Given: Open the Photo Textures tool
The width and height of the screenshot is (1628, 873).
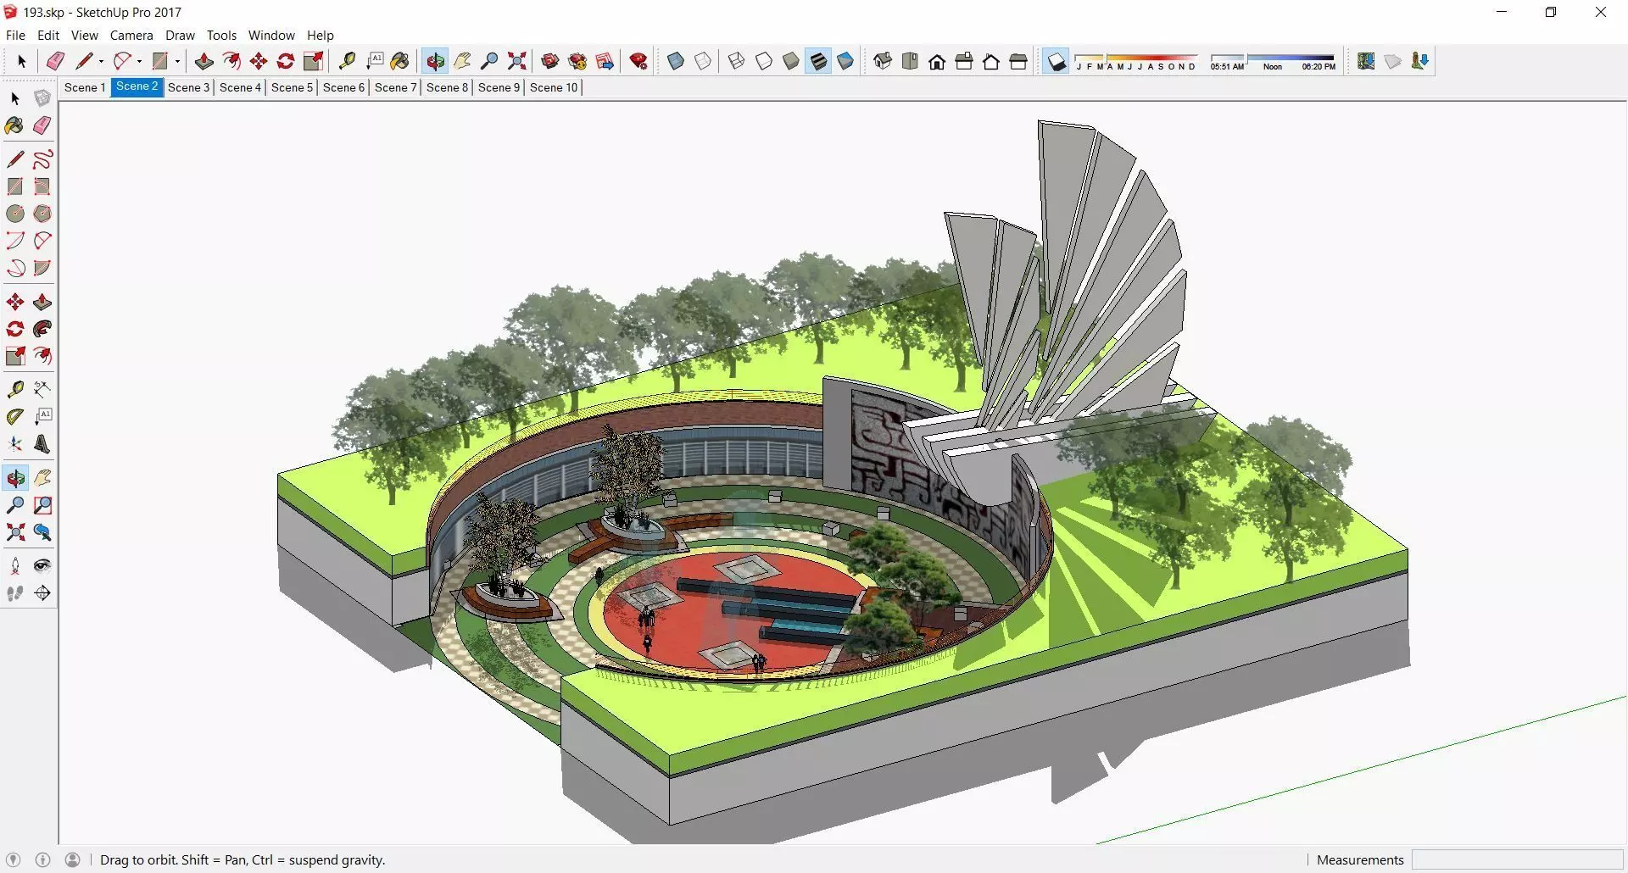Looking at the screenshot, I should click(x=1420, y=61).
